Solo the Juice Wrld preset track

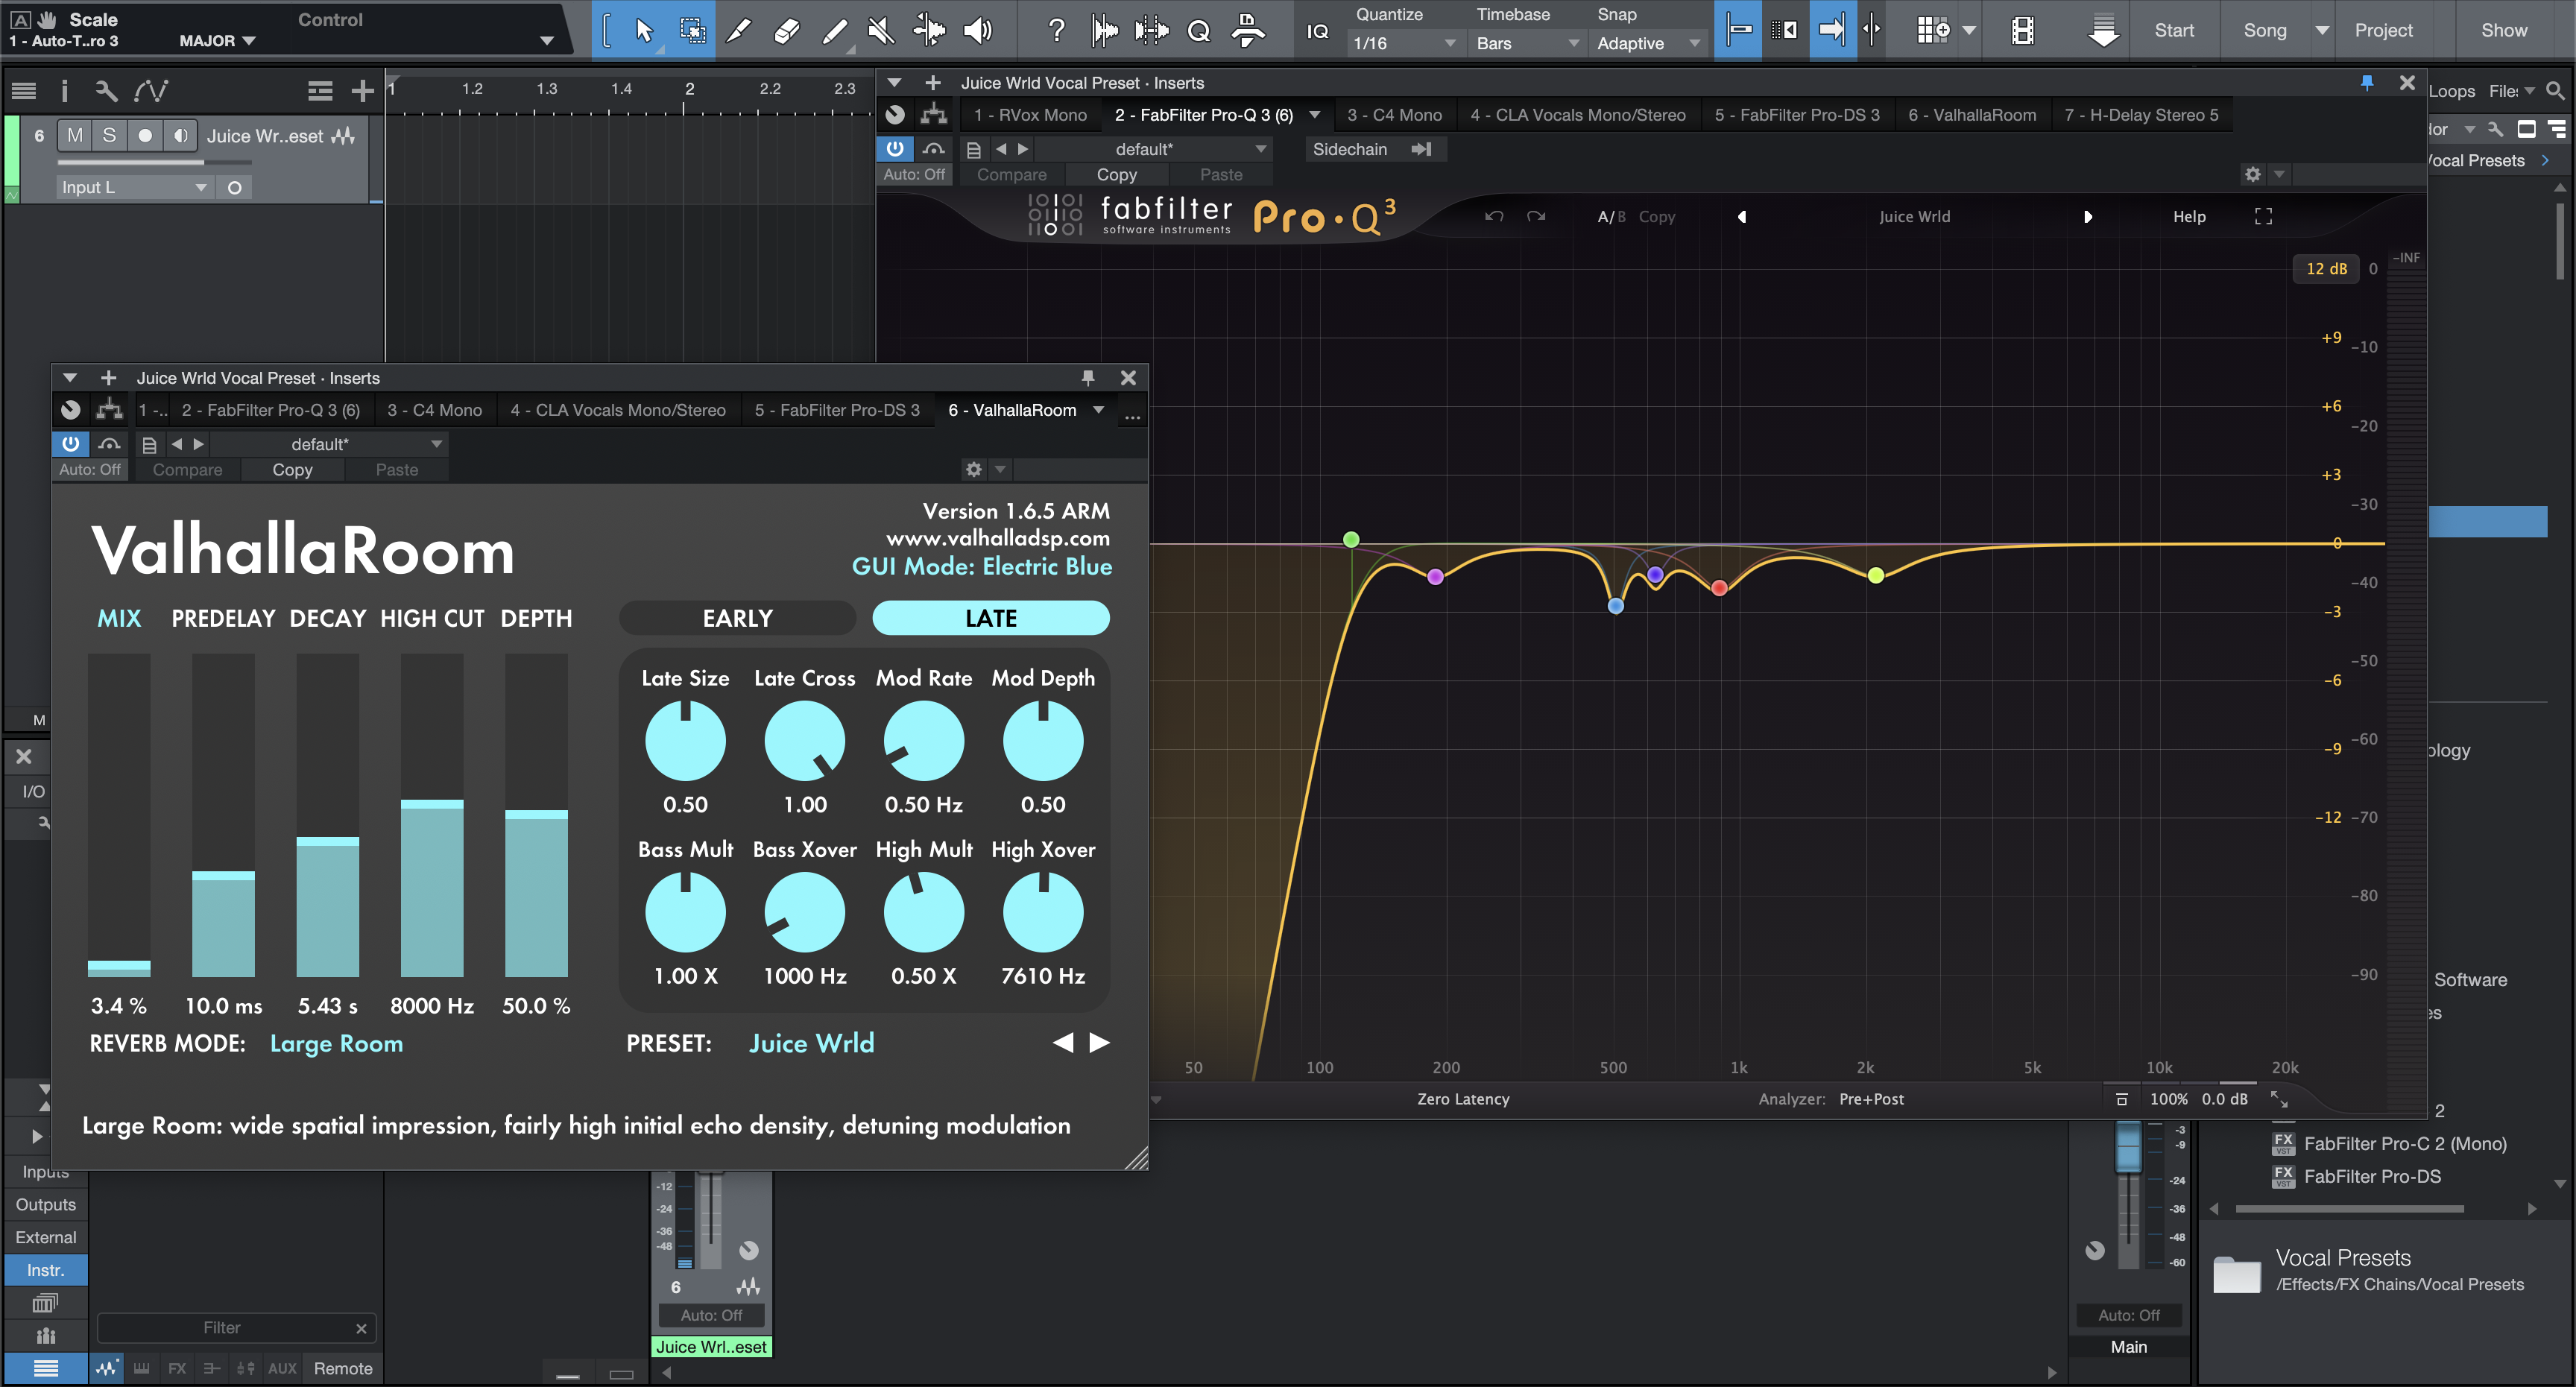point(109,135)
